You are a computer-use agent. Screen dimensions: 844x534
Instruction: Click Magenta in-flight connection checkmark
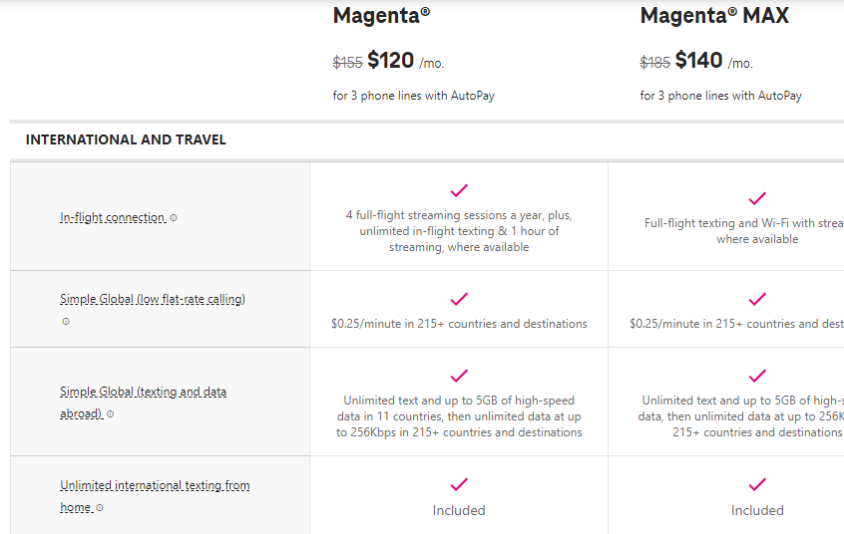pyautogui.click(x=459, y=190)
